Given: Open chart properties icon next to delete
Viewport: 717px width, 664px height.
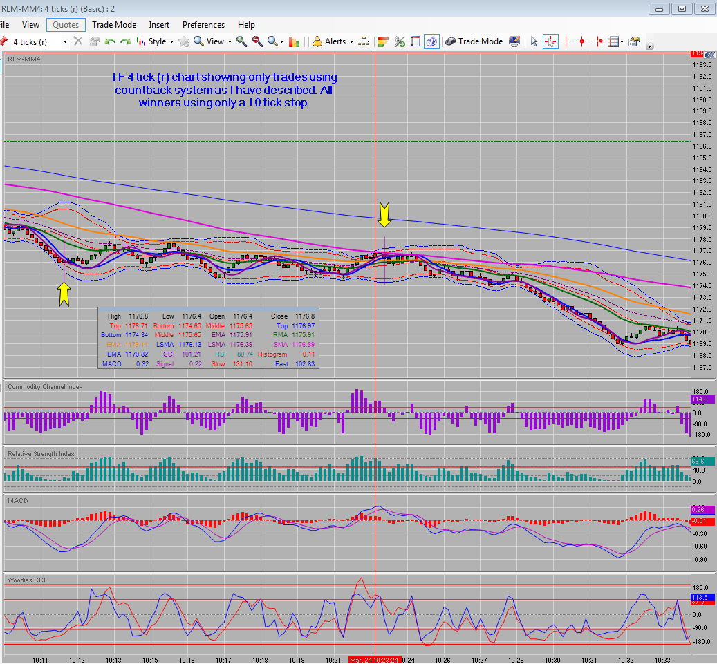Looking at the screenshot, I should pyautogui.click(x=94, y=41).
